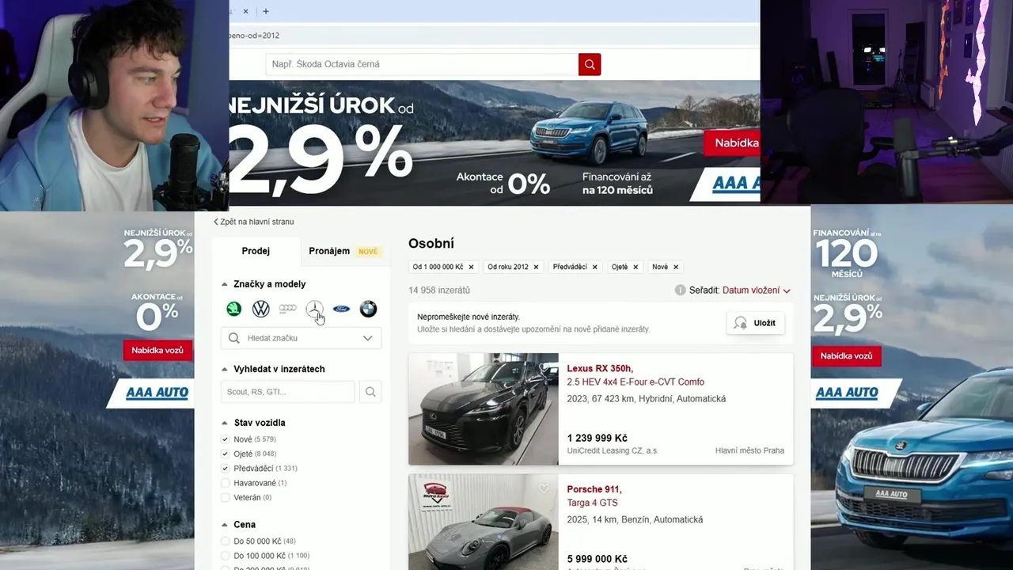
Task: Remove the 'Od 1 000 000 Kč' filter chip
Action: tap(471, 267)
